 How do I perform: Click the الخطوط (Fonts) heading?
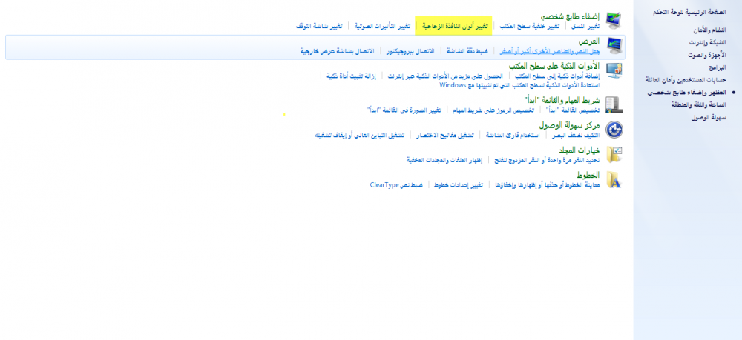(x=588, y=175)
